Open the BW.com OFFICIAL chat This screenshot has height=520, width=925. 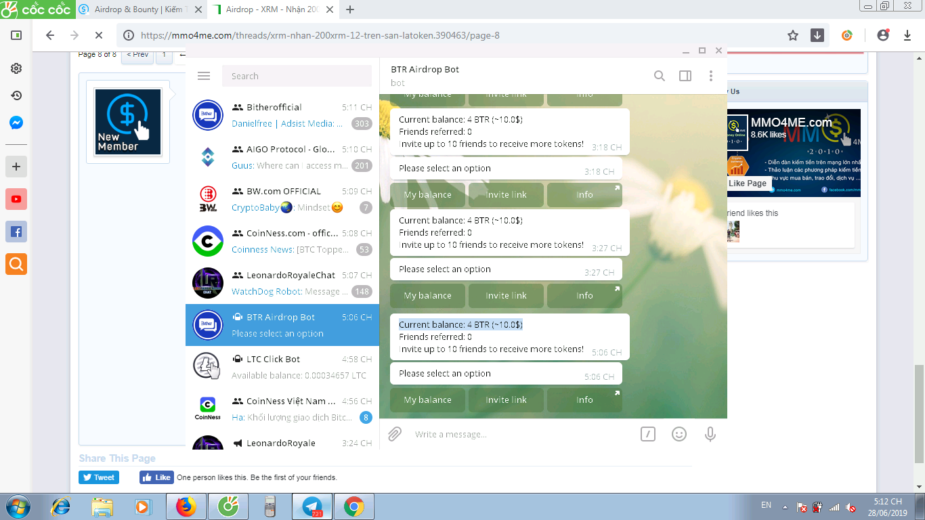pyautogui.click(x=282, y=199)
